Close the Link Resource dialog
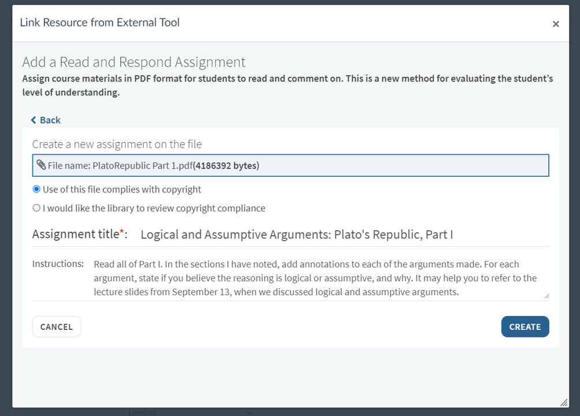This screenshot has width=580, height=416. 556,24
